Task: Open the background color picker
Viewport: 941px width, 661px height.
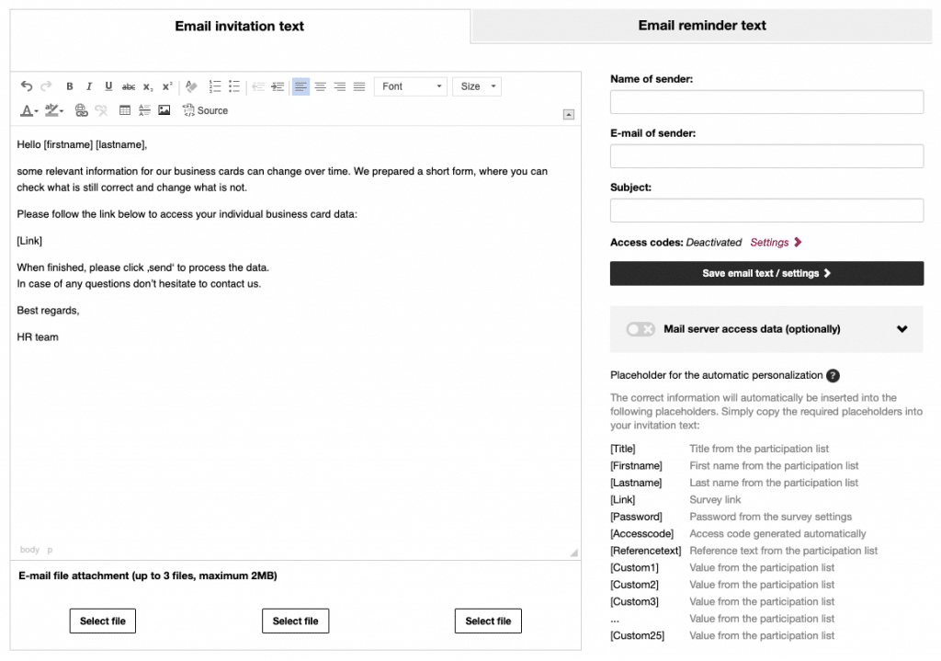Action: point(54,110)
